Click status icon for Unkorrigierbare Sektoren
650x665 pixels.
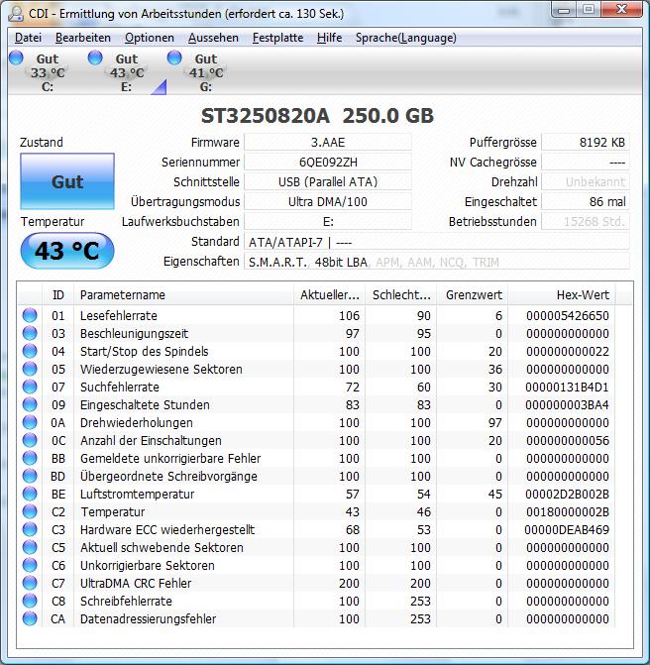[x=30, y=565]
